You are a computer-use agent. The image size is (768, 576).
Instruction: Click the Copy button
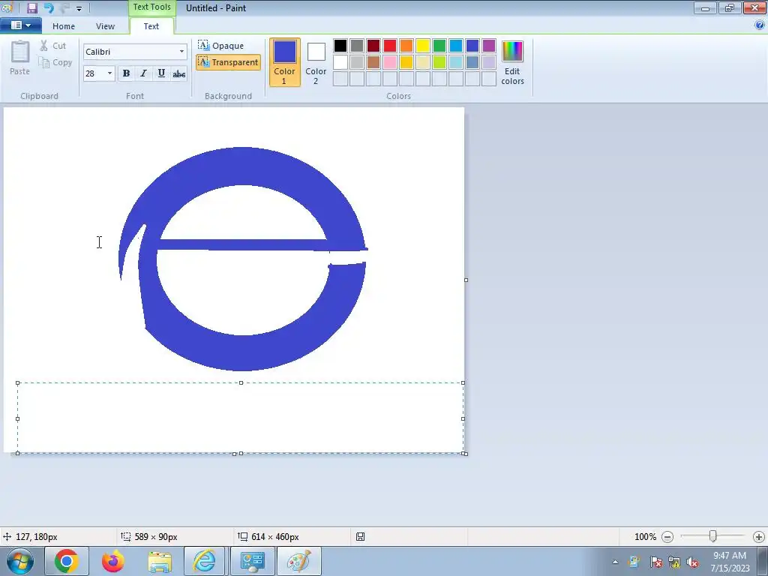[55, 62]
